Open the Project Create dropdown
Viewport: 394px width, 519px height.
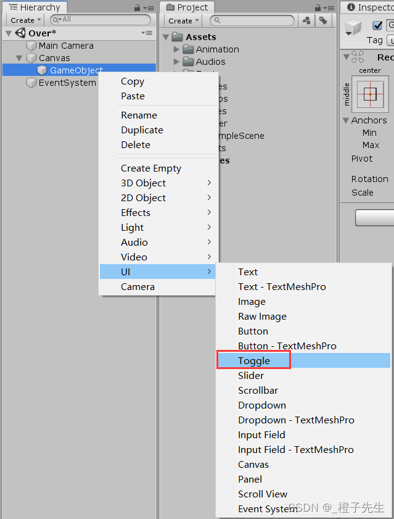pos(183,21)
